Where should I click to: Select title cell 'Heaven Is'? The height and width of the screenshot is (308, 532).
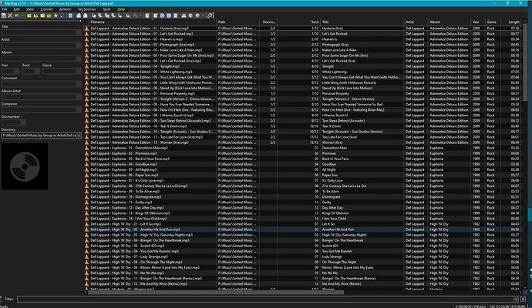pos(329,39)
